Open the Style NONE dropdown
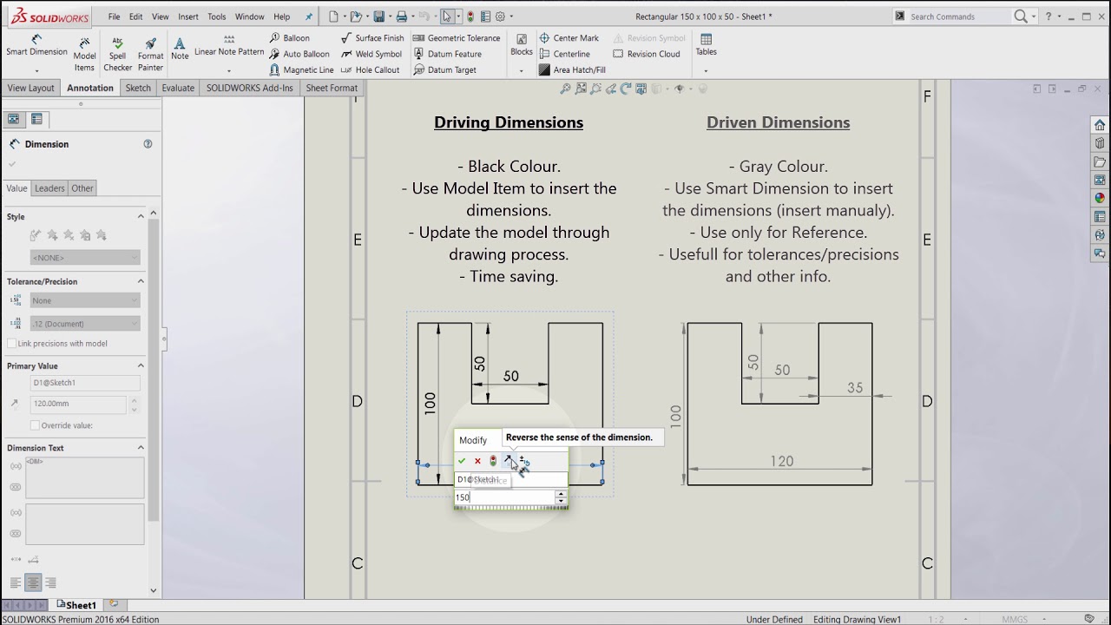Image resolution: width=1111 pixels, height=625 pixels. 85,258
